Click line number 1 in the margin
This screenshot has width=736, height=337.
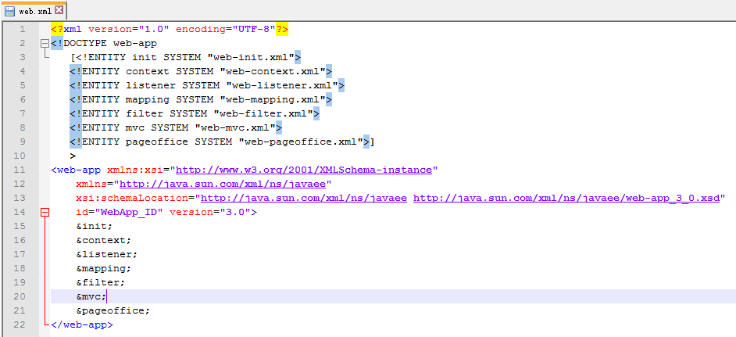coord(23,29)
